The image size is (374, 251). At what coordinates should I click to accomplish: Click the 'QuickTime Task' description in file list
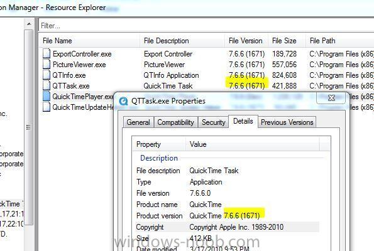(168, 86)
